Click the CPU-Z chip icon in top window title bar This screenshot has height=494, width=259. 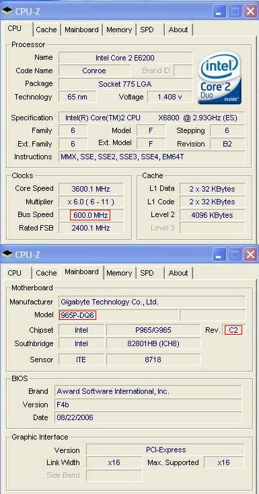point(7,11)
